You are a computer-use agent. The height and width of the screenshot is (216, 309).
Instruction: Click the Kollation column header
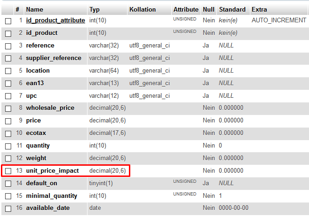tap(142, 9)
